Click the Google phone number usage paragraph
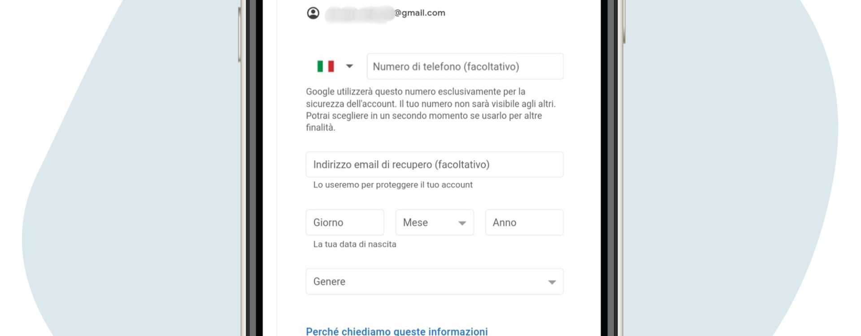The image size is (861, 336). (x=431, y=110)
